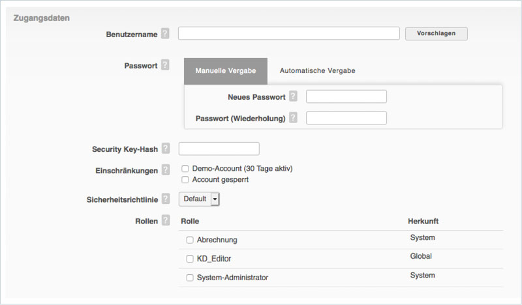Click help icon next to Benutzername
This screenshot has height=305, width=522.
165,33
